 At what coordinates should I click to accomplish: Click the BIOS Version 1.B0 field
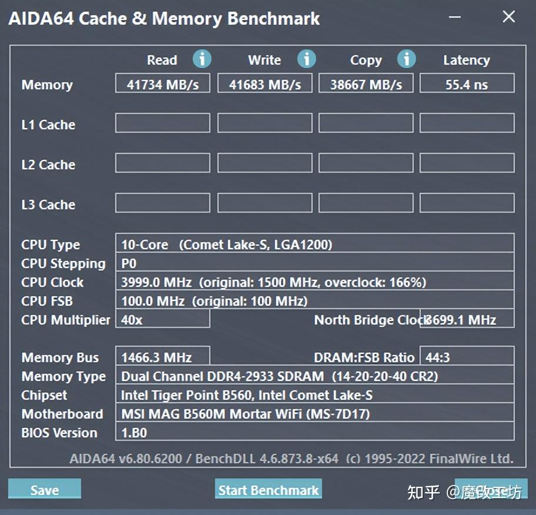click(314, 433)
